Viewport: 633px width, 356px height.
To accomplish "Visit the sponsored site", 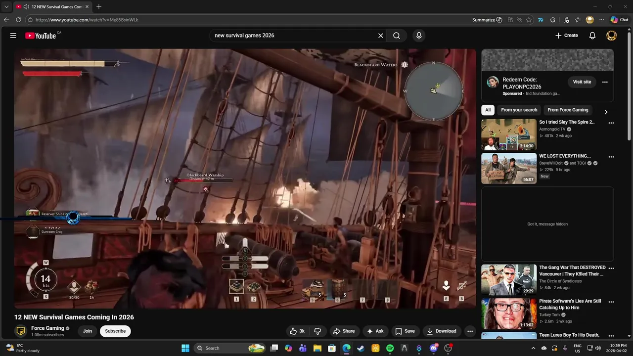I will click(582, 82).
